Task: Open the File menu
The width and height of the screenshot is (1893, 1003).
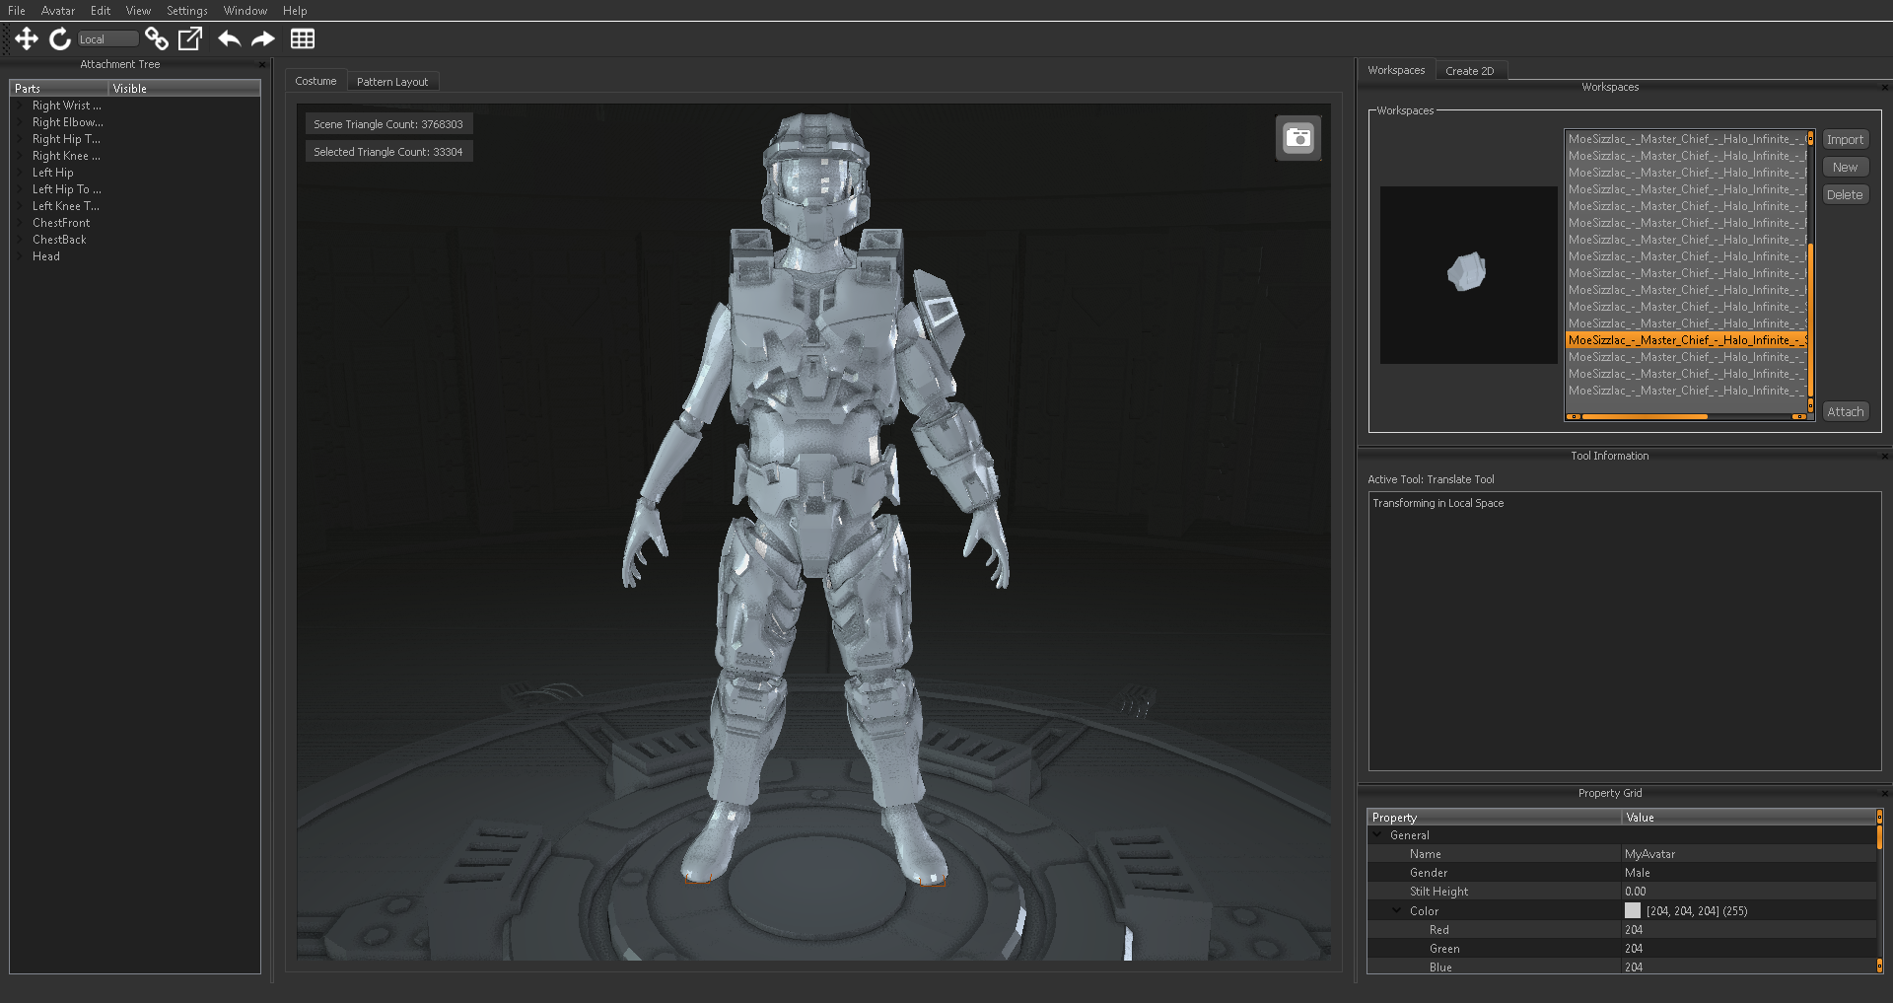Action: (17, 10)
